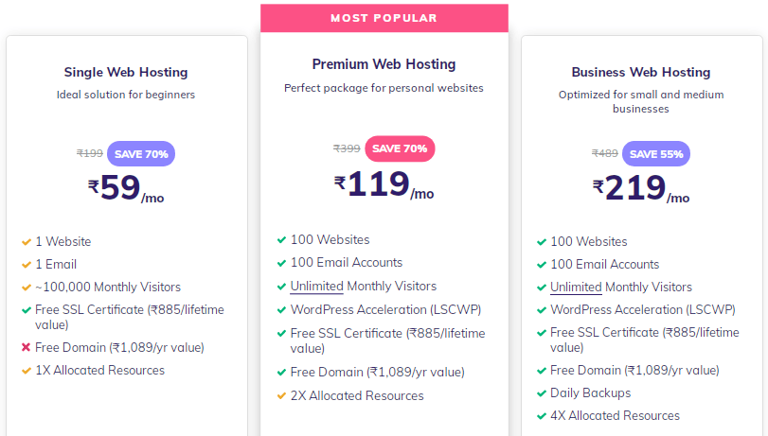Click Unlimited link in Premium plan
Image resolution: width=768 pixels, height=436 pixels.
316,287
